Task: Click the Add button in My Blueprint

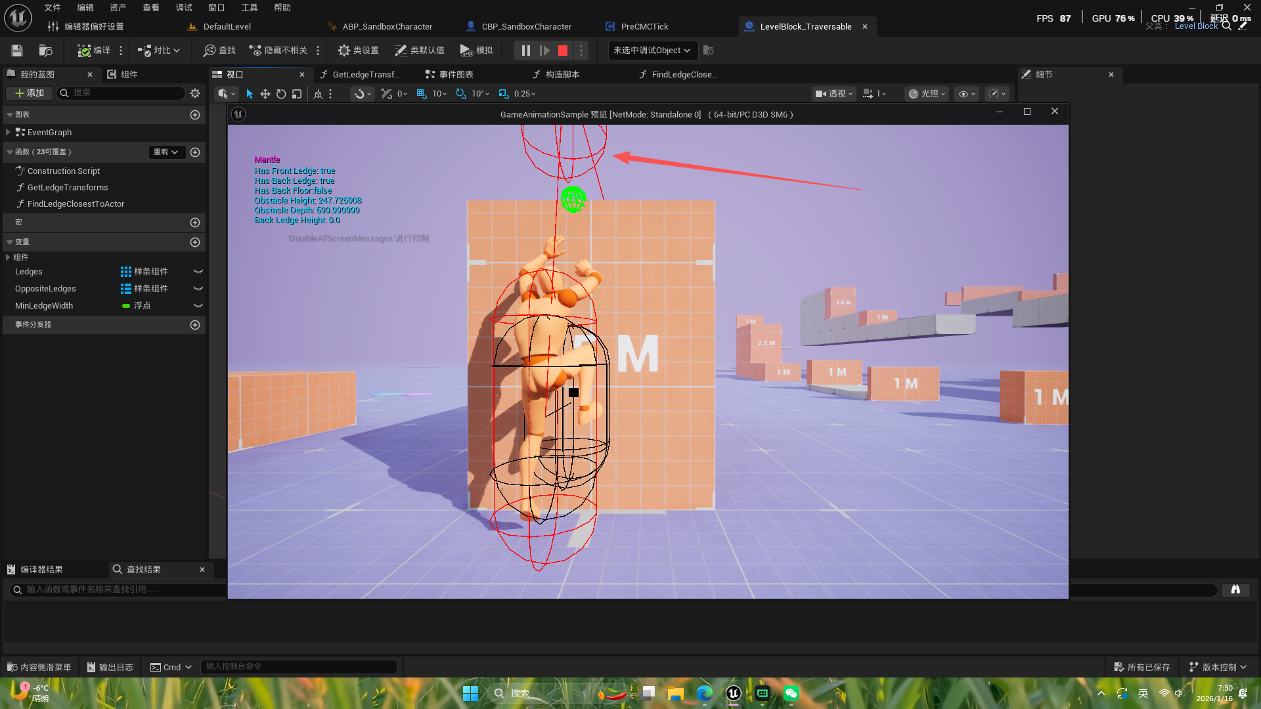Action: point(30,93)
